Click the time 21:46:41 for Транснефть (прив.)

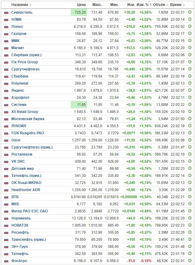coord(178,240)
